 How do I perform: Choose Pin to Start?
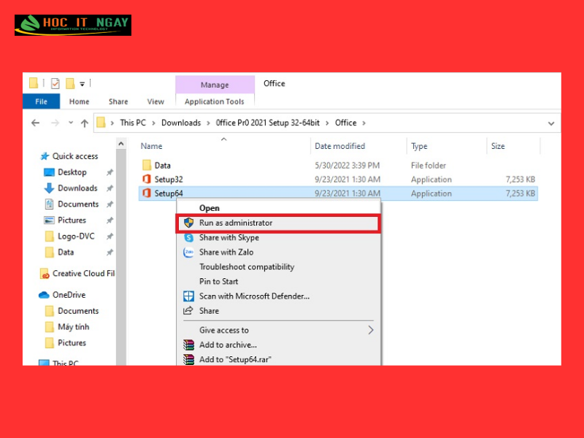(279, 281)
